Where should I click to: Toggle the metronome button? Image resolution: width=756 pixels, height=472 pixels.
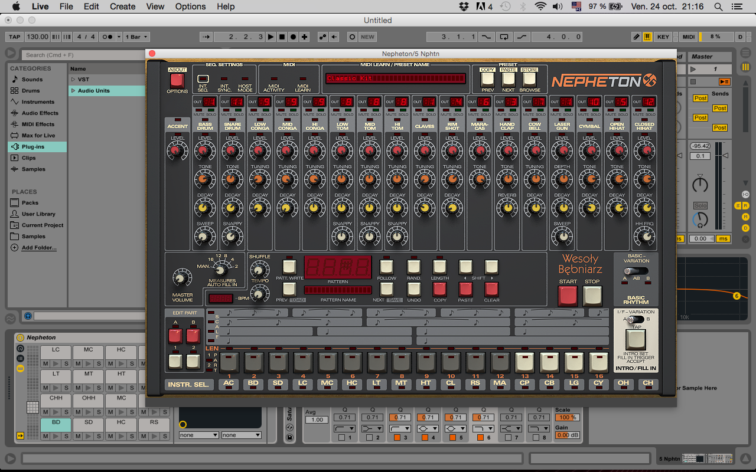click(x=107, y=37)
